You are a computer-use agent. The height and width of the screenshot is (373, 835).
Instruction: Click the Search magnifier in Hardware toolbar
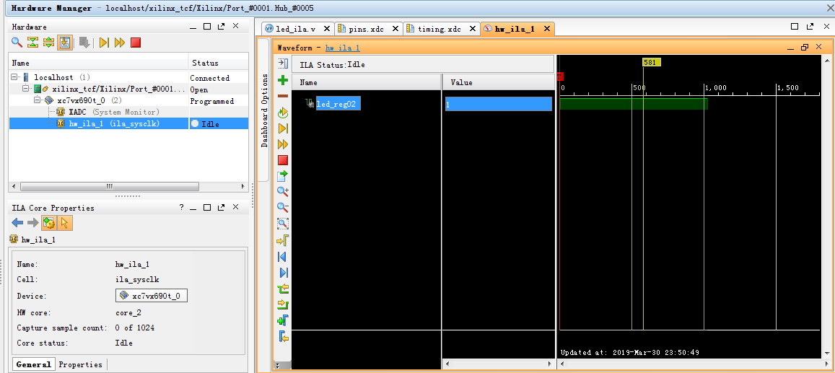[x=17, y=43]
